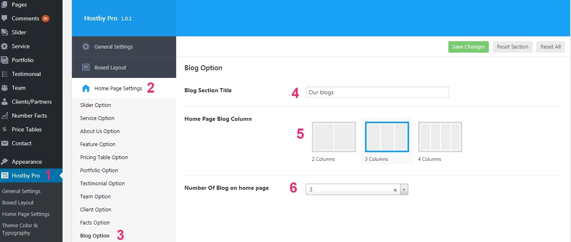Viewport: 571px width, 242px height.
Task: Select the 2 Columns blog layout
Action: pos(334,137)
